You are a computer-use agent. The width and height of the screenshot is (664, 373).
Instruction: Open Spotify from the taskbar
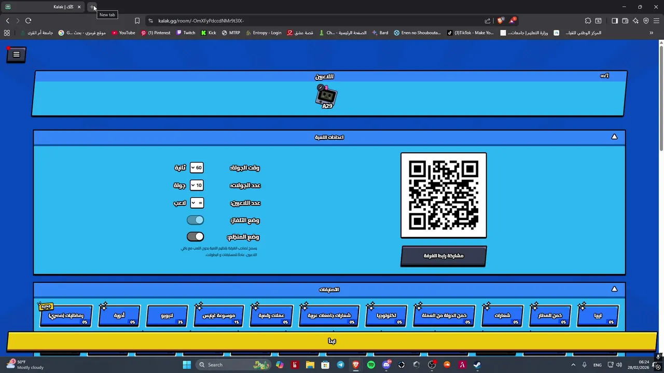coord(371,365)
